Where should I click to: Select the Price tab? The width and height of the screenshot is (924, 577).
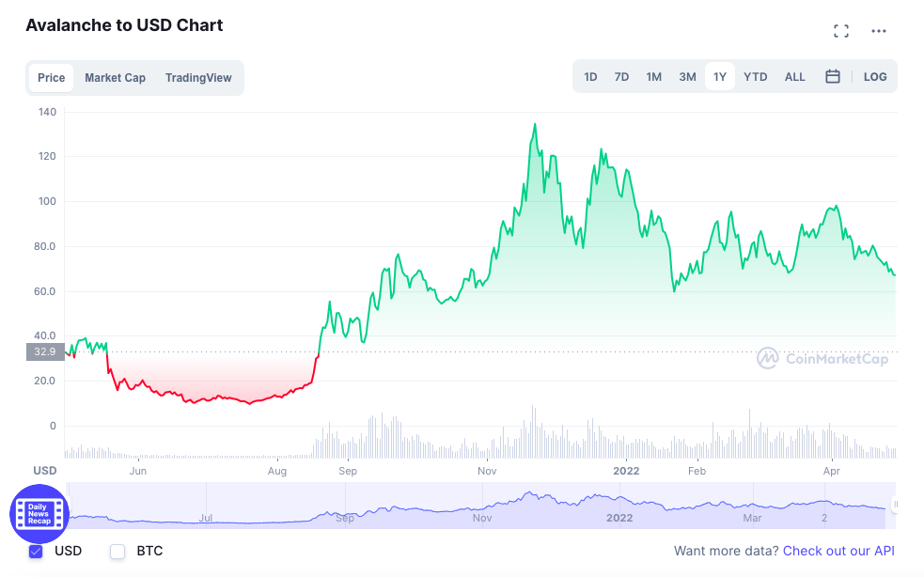point(52,78)
